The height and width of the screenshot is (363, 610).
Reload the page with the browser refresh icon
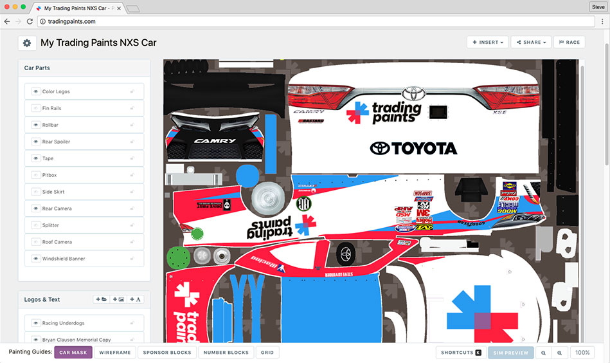pyautogui.click(x=30, y=21)
